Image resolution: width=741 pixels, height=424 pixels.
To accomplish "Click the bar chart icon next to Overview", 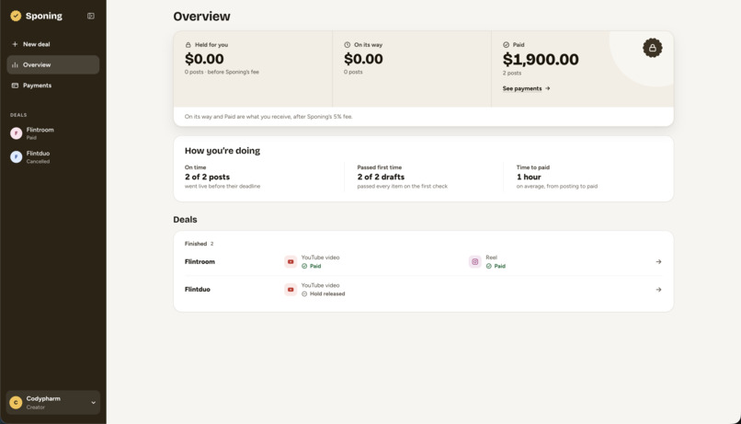I will coord(15,64).
